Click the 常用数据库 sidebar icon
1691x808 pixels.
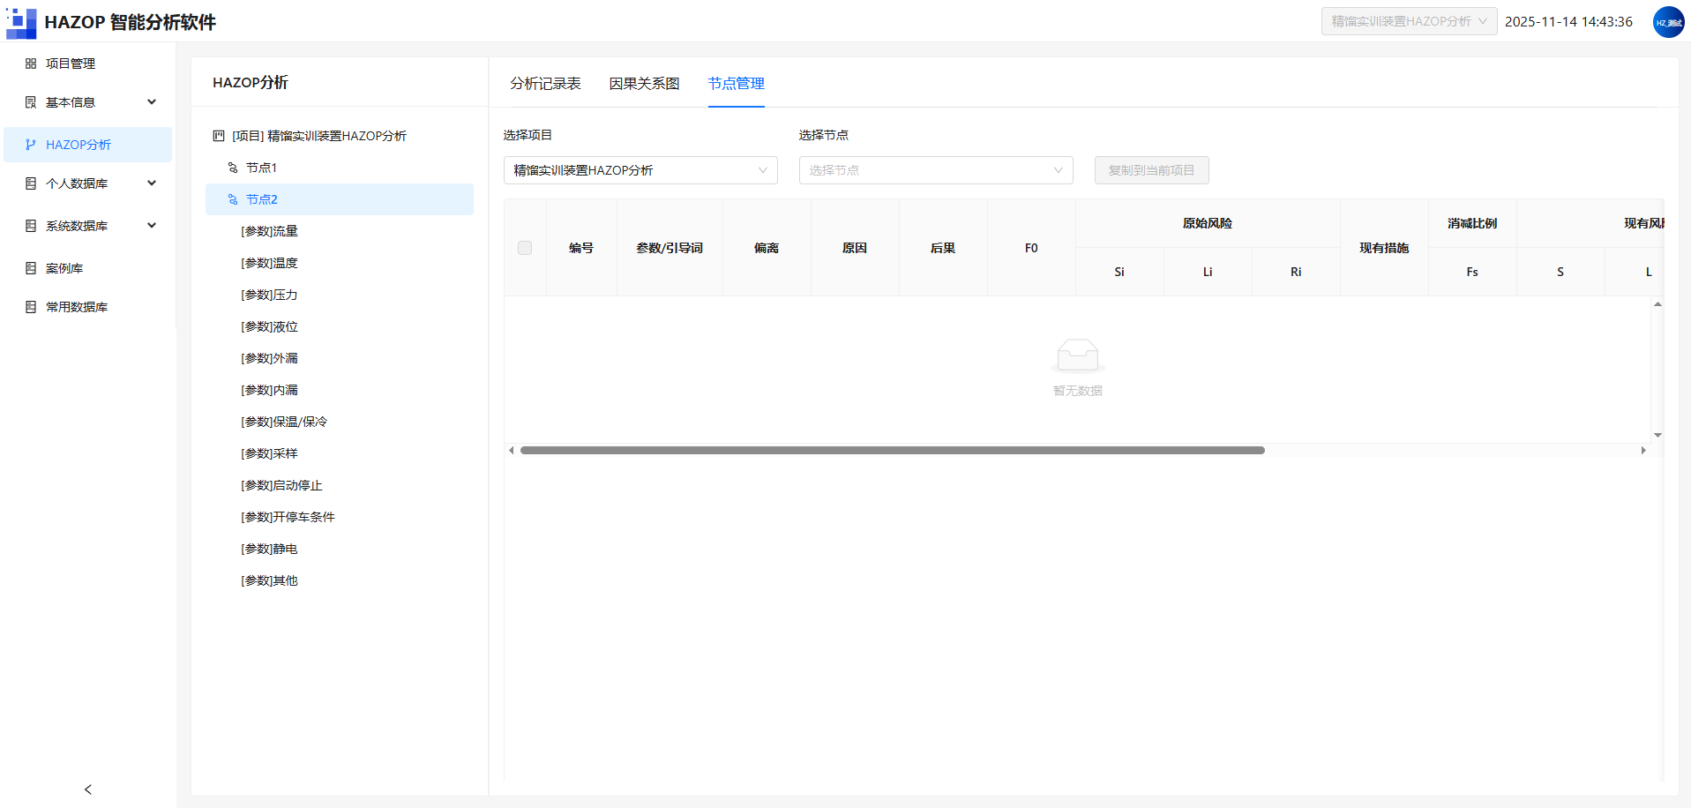31,307
